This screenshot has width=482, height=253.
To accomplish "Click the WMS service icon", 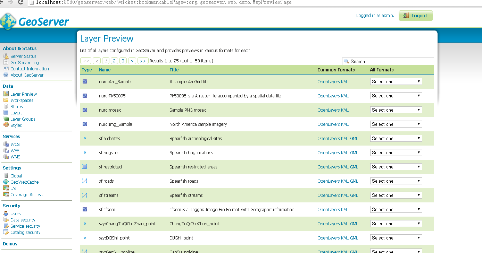I will 6,157.
